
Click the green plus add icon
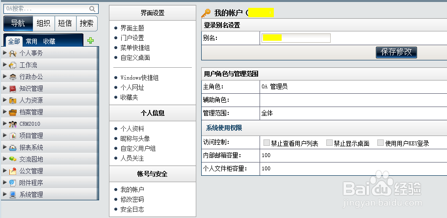click(x=90, y=41)
